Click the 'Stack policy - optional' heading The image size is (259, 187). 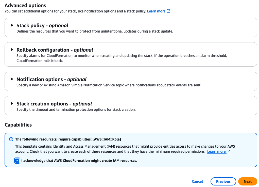42,25
